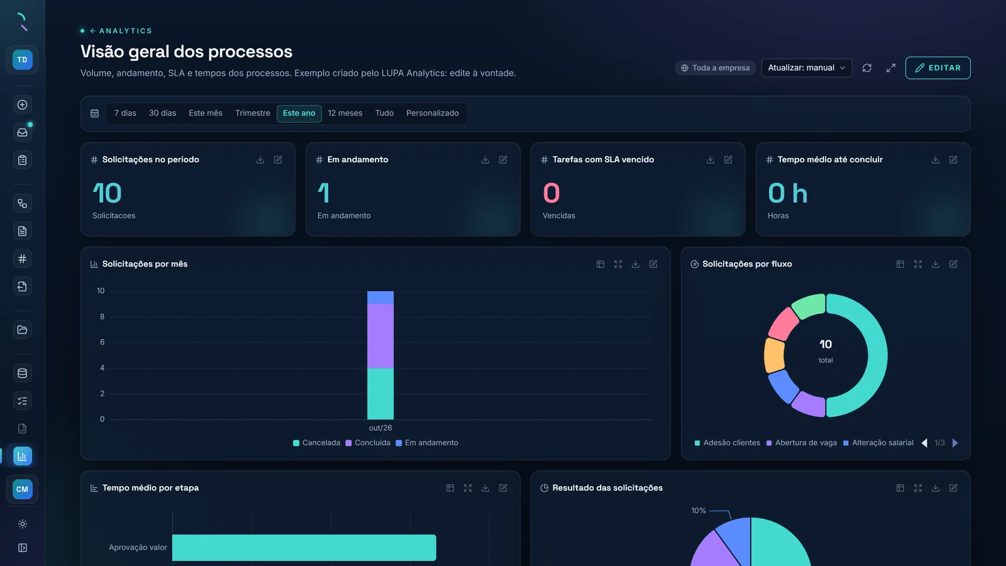Select the Tudo period tab
The width and height of the screenshot is (1006, 566).
click(384, 113)
